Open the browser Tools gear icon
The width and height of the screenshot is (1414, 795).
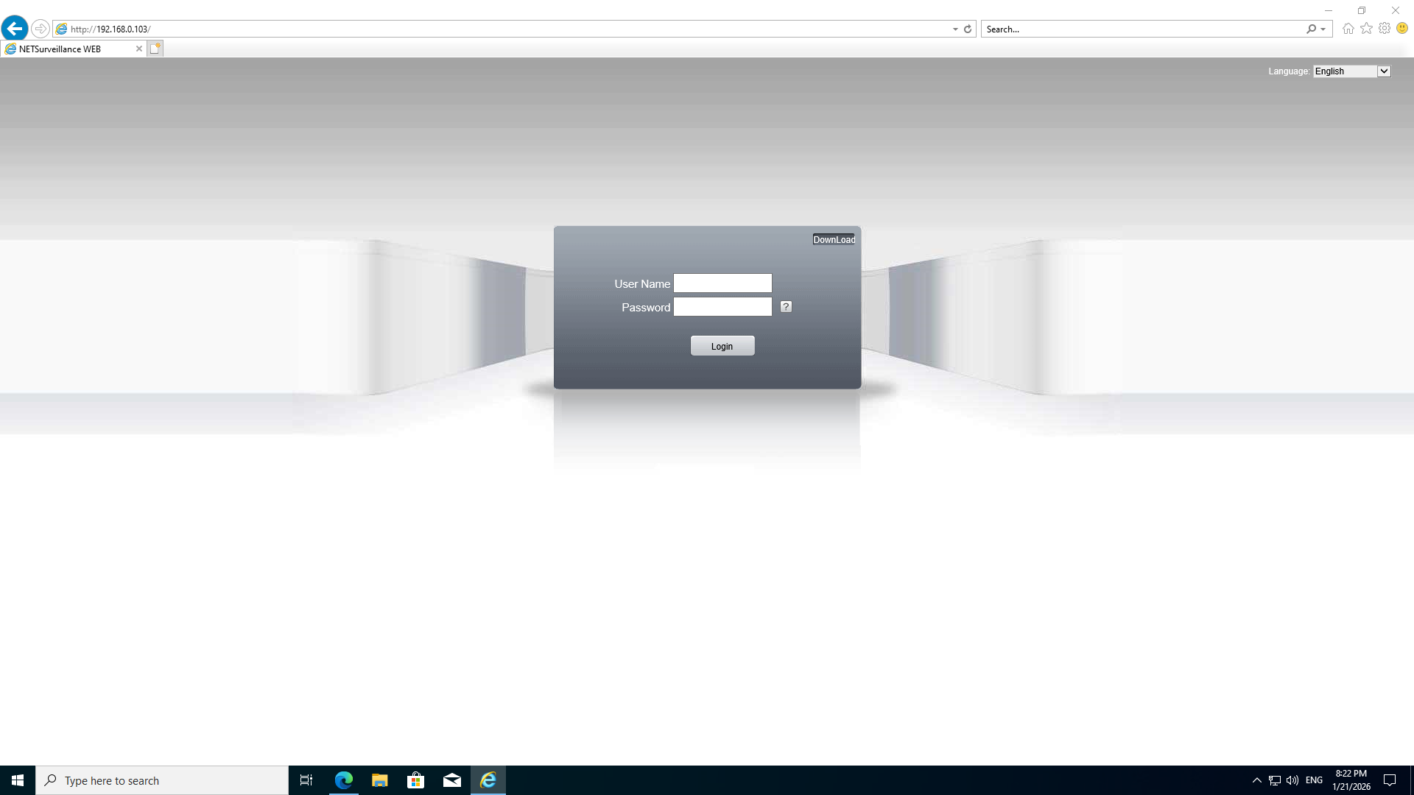(x=1385, y=28)
